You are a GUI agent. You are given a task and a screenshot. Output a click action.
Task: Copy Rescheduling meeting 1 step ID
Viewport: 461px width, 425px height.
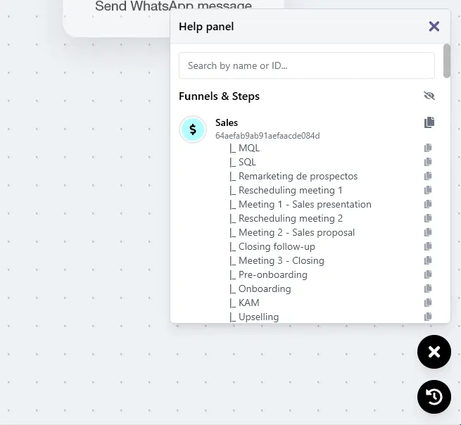pyautogui.click(x=428, y=190)
